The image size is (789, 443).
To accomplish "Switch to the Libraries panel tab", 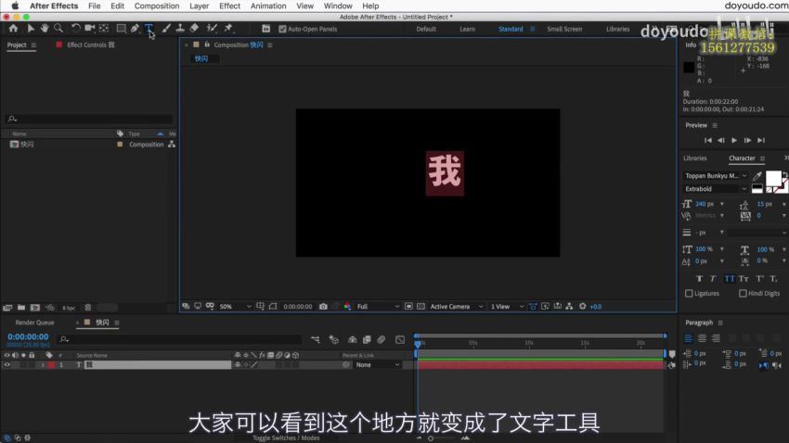I will pyautogui.click(x=695, y=158).
